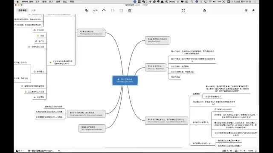This screenshot has width=273, height=153.
Task: Open the Apple menu
Action: coord(17,2)
